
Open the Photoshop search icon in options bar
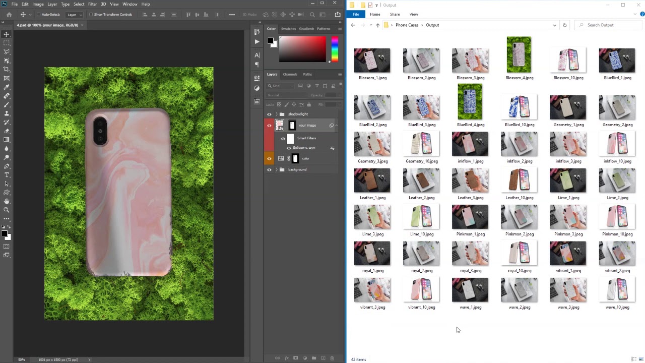click(x=312, y=15)
